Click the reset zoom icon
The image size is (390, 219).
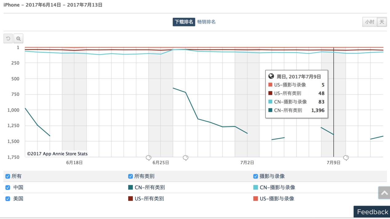pos(8,39)
